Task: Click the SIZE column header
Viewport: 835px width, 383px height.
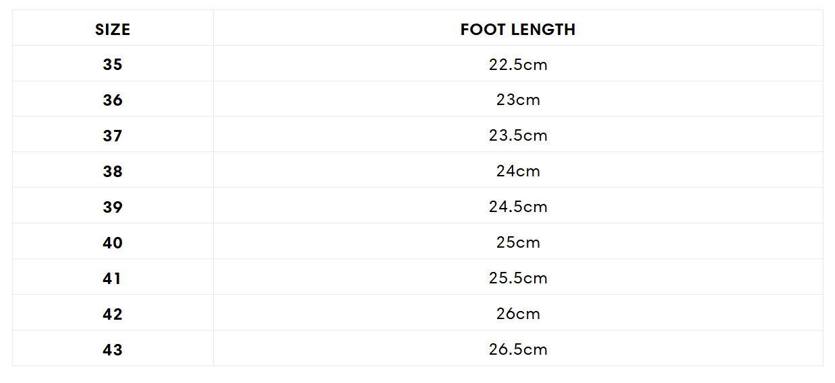Action: [x=113, y=30]
